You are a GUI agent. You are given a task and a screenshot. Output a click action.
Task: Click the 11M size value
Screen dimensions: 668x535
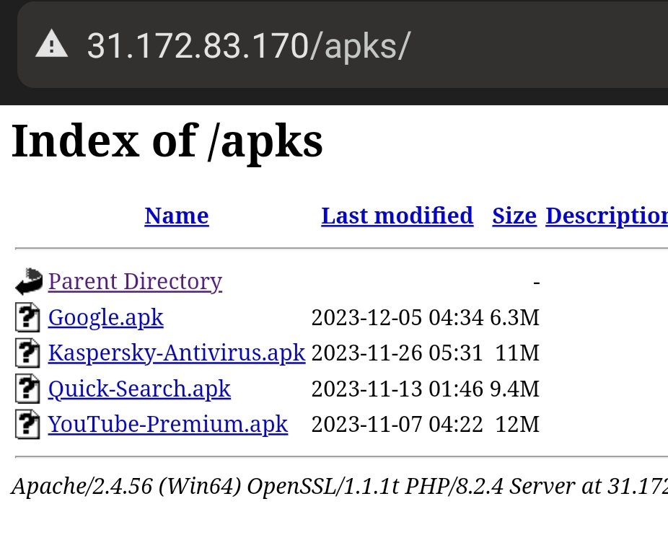pos(517,353)
